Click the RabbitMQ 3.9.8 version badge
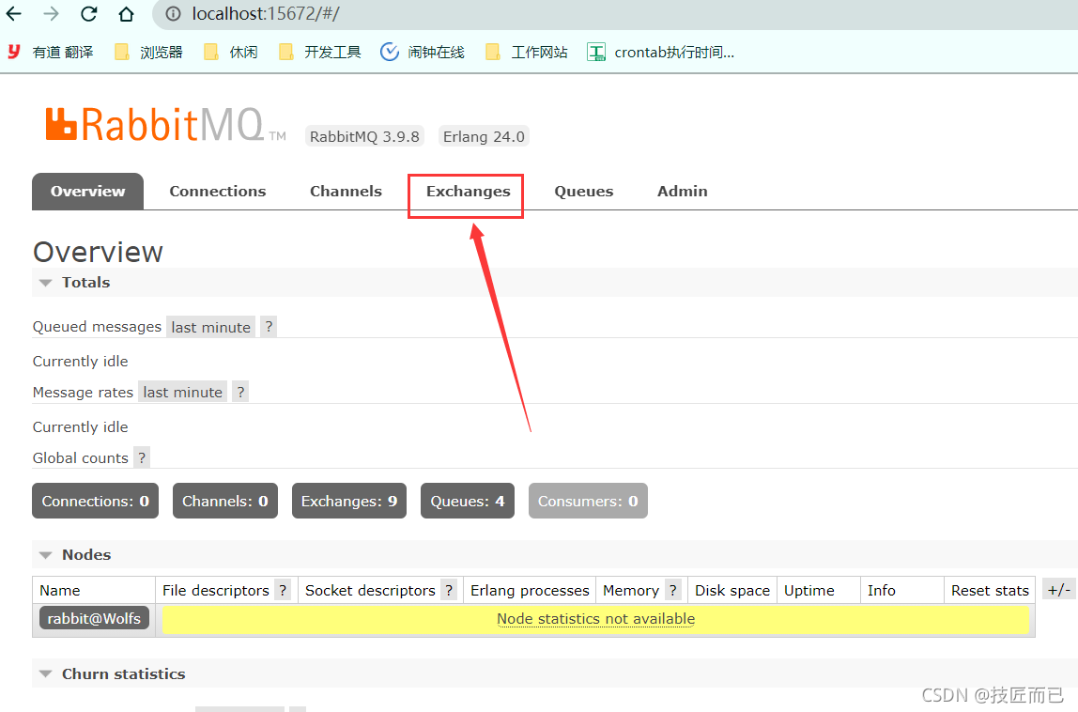The height and width of the screenshot is (712, 1078). click(x=364, y=136)
